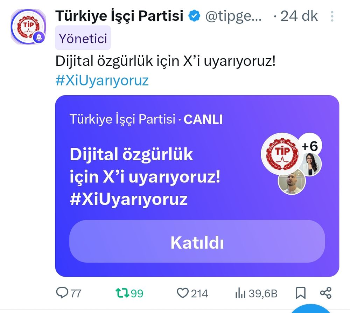350x313 pixels.
Task: Click the #XiUyarıyoruz hashtag link in tweet
Action: [x=102, y=81]
